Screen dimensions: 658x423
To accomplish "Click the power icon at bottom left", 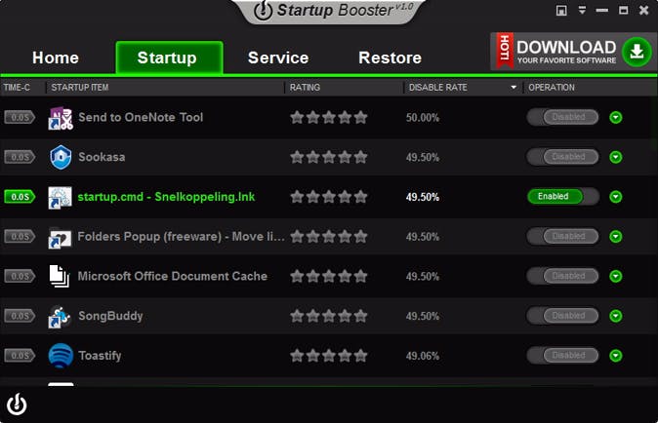I will (x=17, y=404).
